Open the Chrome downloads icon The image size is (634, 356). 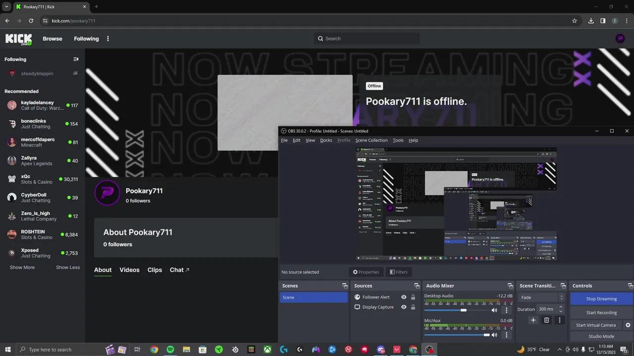coord(591,21)
